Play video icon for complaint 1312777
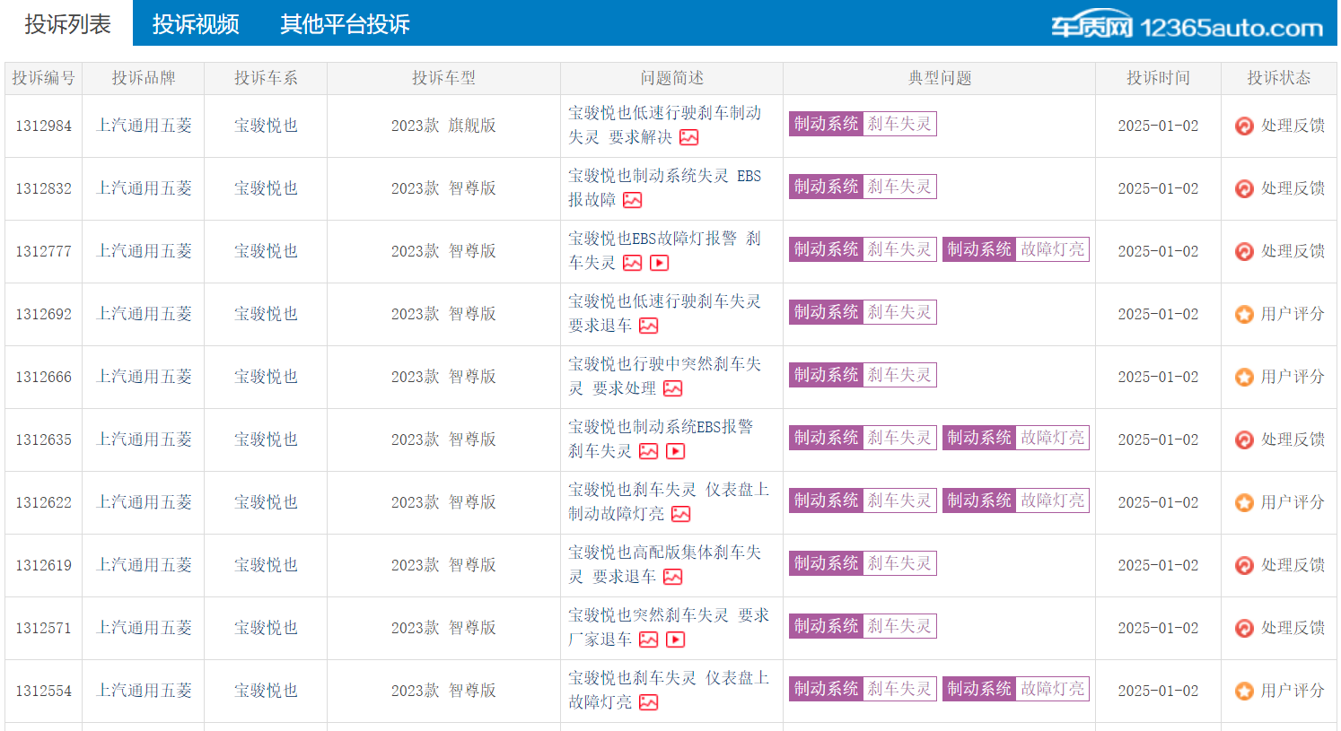The image size is (1341, 731). pyautogui.click(x=660, y=263)
